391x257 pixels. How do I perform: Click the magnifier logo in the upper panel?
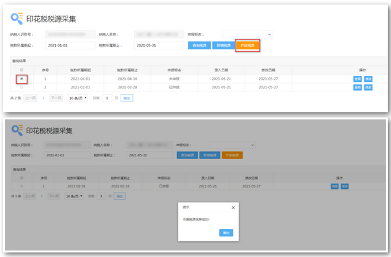point(17,18)
